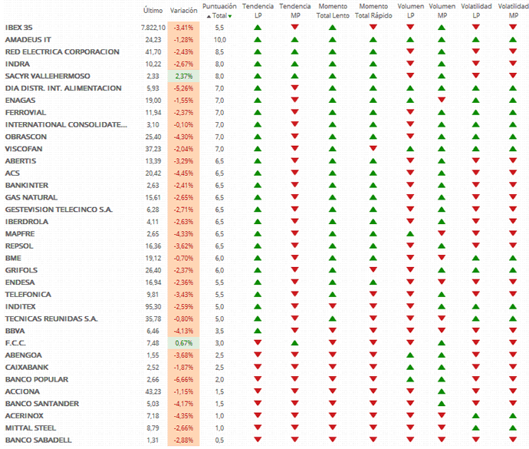Open the REPSOL row name

tap(19, 246)
